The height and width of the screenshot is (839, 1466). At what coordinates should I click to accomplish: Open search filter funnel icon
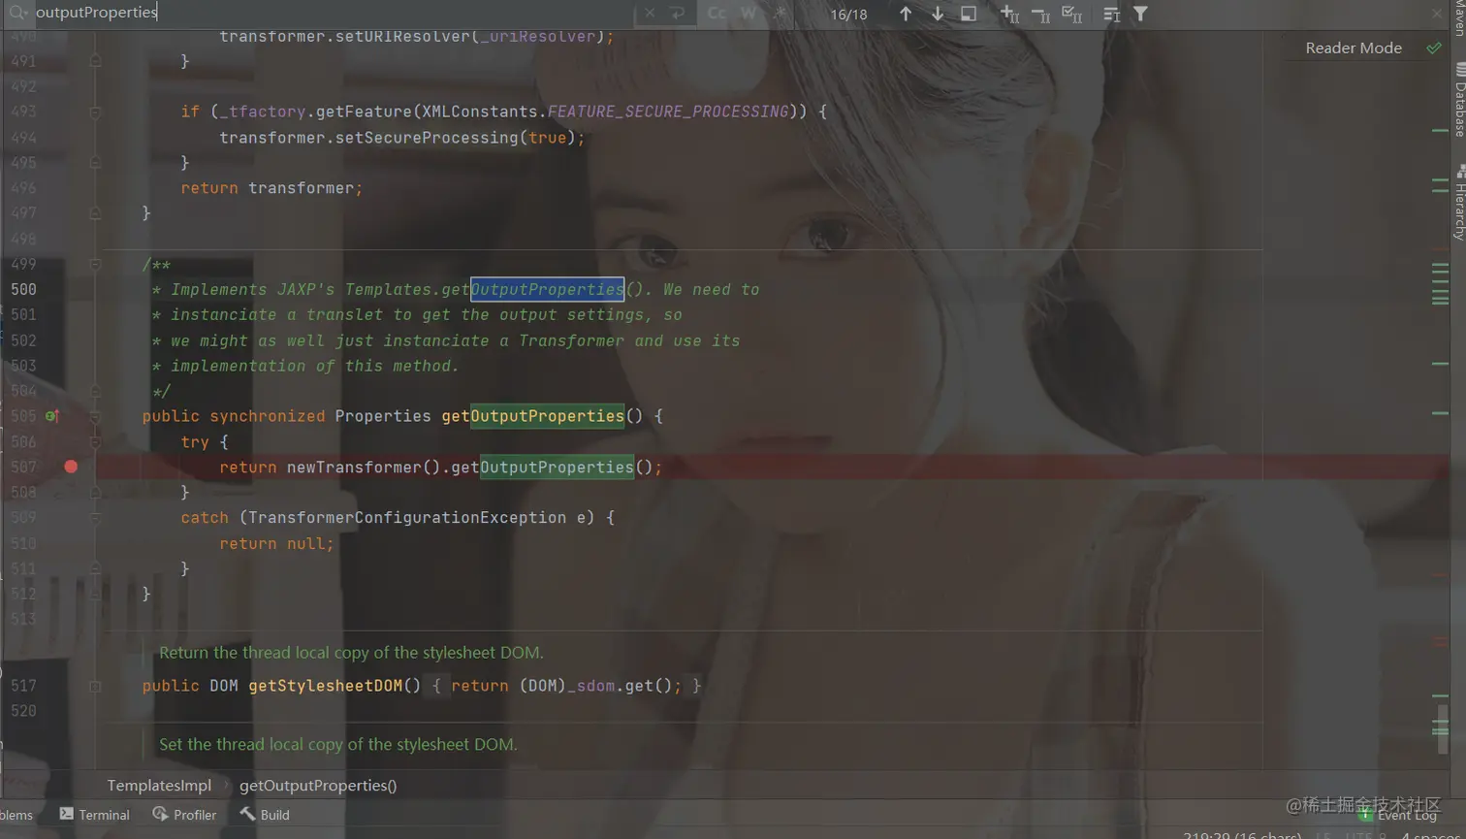pos(1141,14)
